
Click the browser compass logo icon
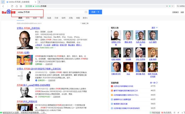click(3, 2)
